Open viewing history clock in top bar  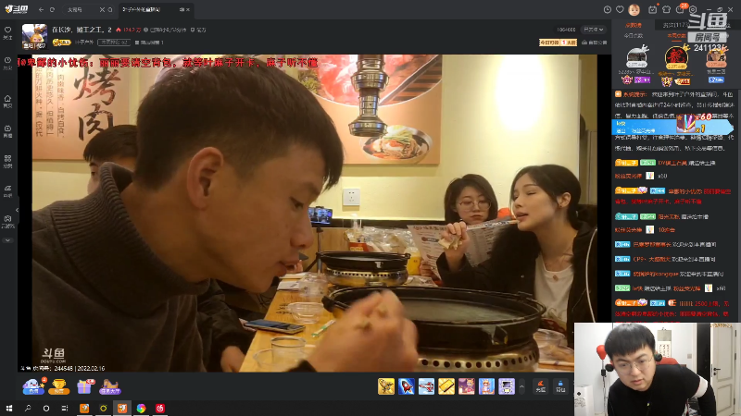pyautogui.click(x=608, y=9)
